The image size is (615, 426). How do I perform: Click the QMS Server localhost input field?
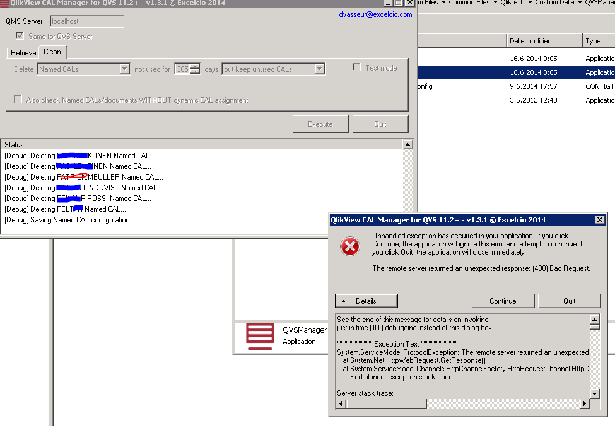pyautogui.click(x=86, y=21)
